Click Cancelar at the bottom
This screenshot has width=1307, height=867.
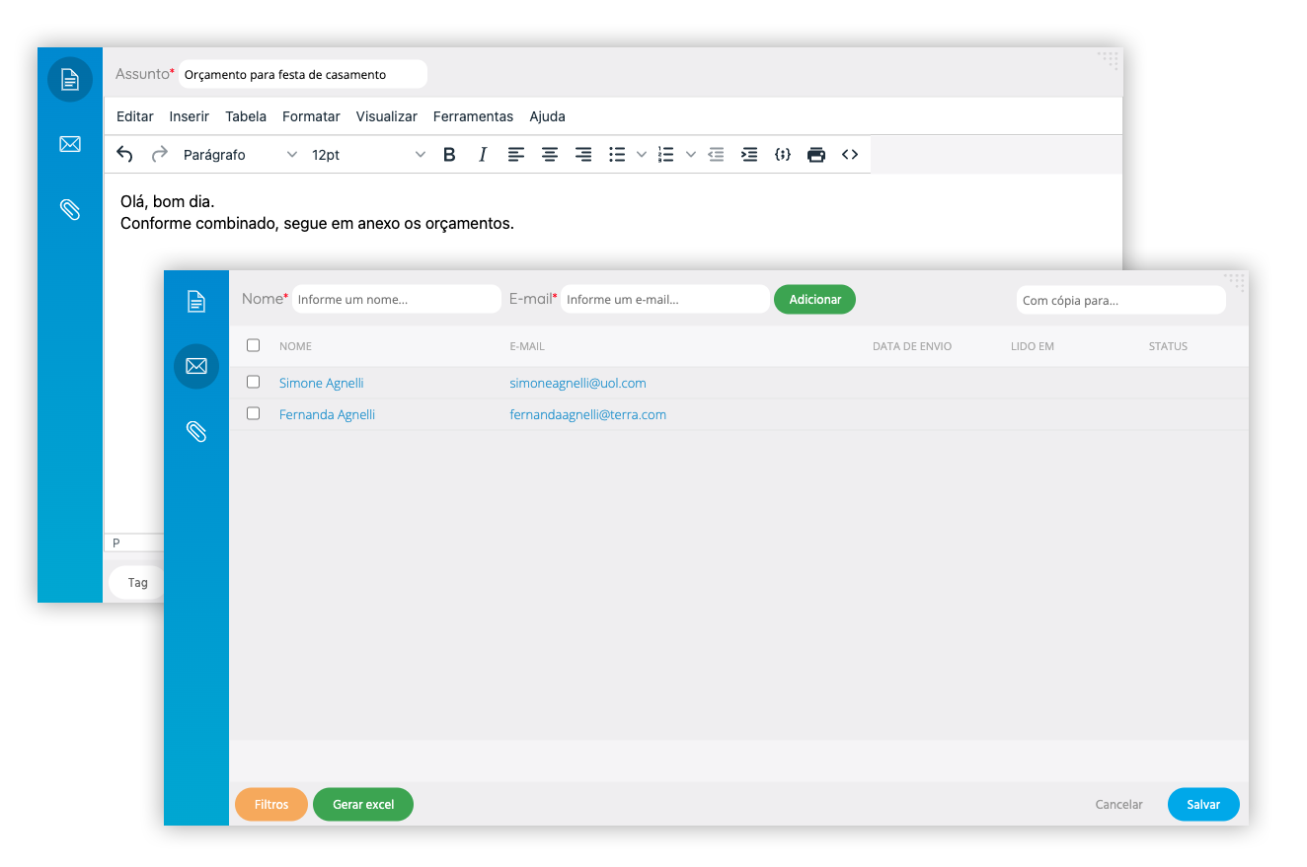(1119, 805)
